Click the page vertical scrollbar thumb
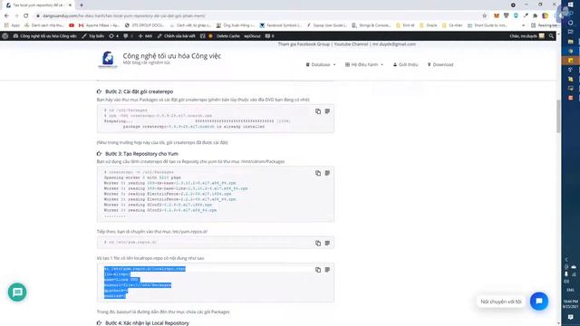 click(558, 117)
